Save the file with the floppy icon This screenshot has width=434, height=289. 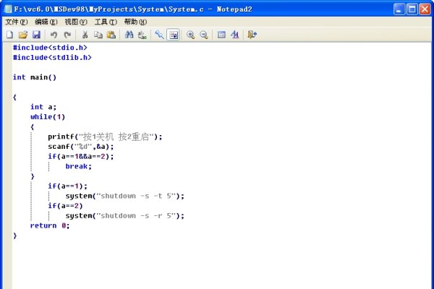tap(37, 35)
